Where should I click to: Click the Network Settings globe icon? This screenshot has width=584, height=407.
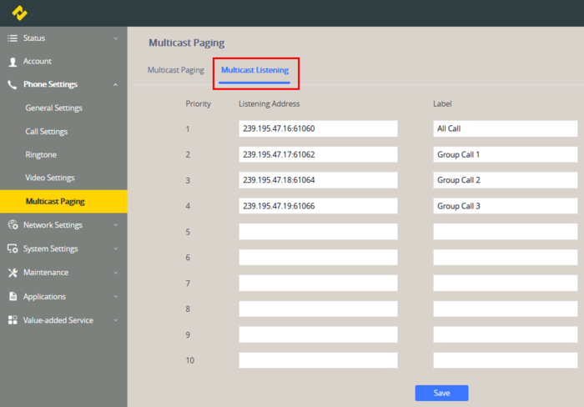[x=13, y=225]
